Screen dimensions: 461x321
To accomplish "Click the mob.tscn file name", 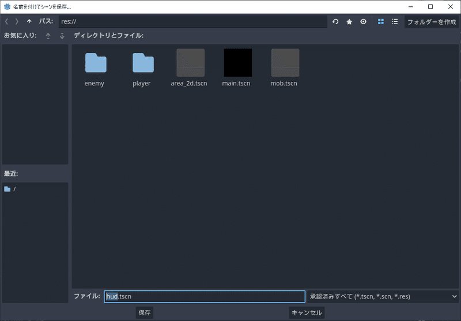I will point(284,84).
